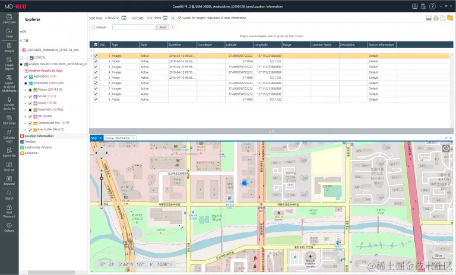Open Bookmark in Explorer
This screenshot has height=275, width=456.
coord(31,153)
